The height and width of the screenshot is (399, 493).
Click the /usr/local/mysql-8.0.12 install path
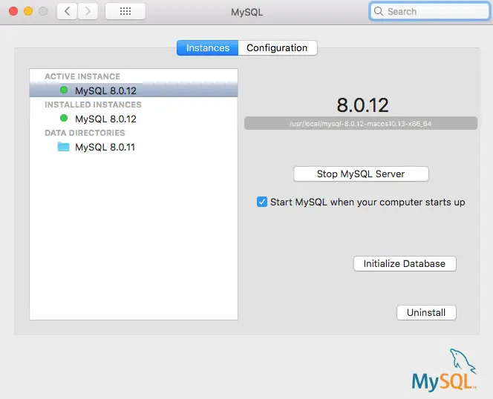pos(361,123)
